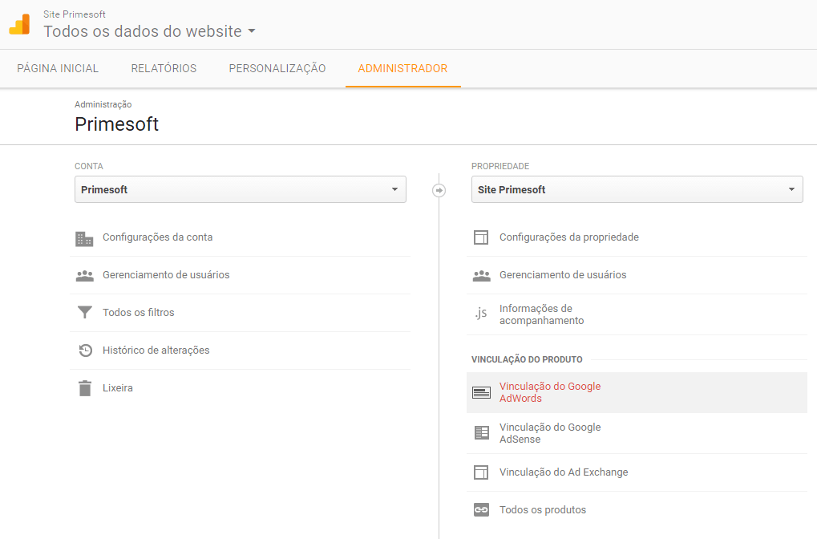Select the .js Informações de acompanhamento icon
The width and height of the screenshot is (817, 539).
pyautogui.click(x=481, y=314)
